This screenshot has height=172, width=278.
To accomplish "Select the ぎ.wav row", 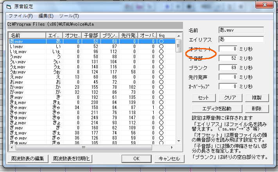I will [92, 128].
